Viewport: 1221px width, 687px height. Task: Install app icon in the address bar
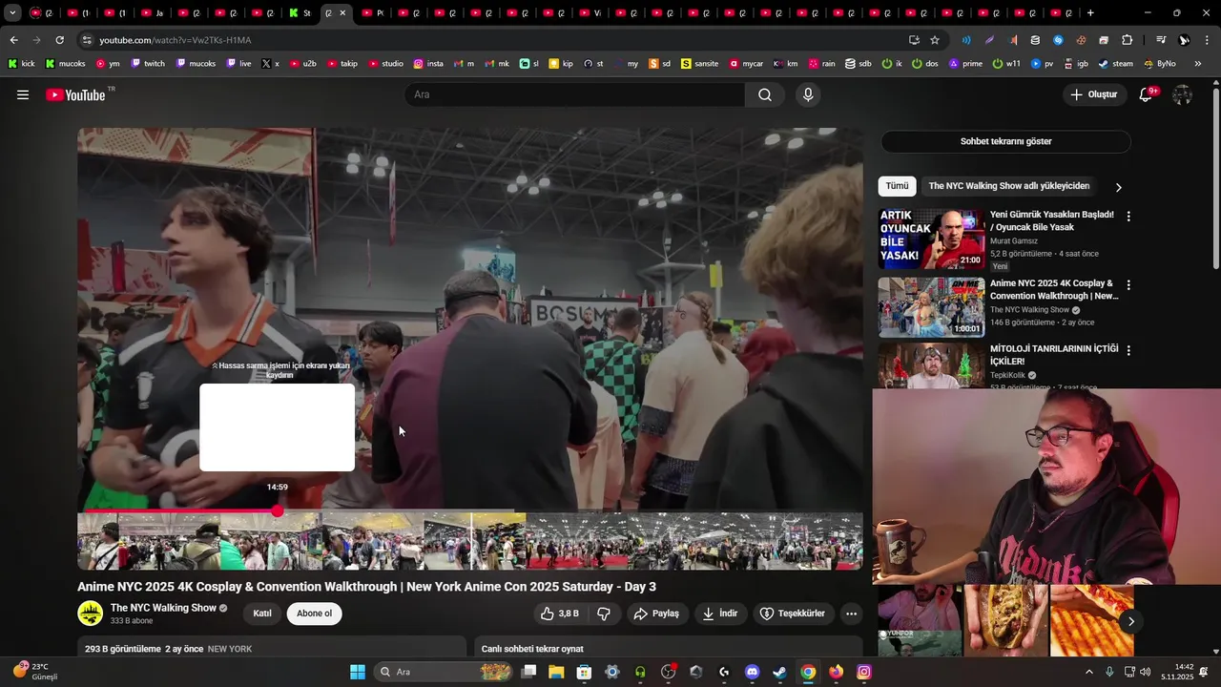914,40
